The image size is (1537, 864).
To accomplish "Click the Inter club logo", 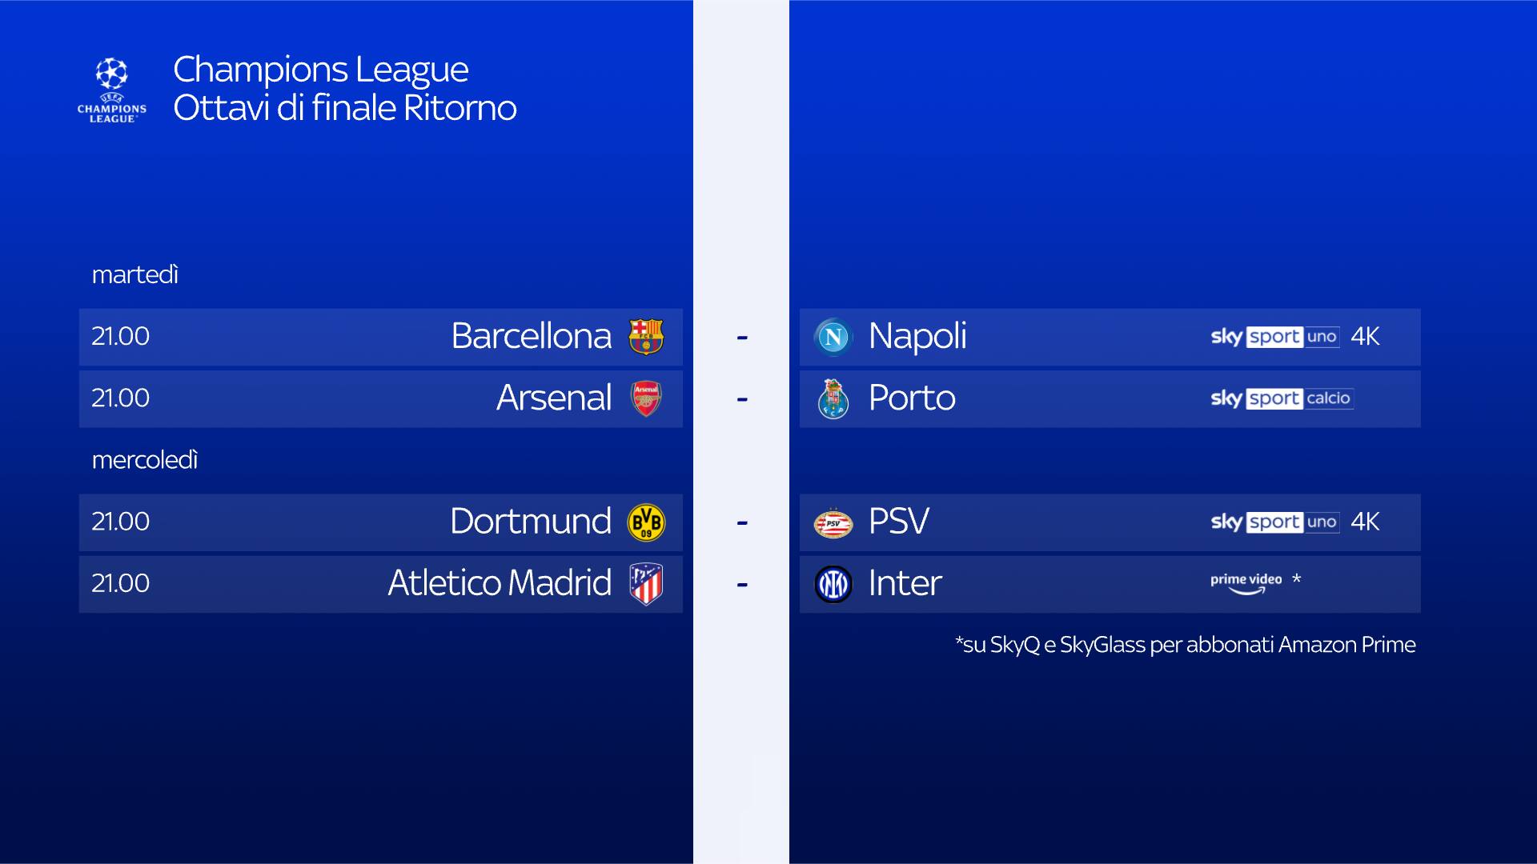I will pos(833,584).
